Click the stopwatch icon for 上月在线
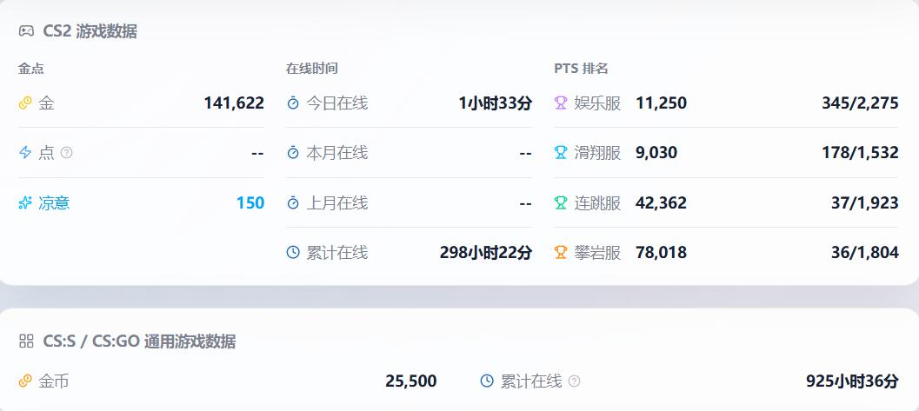 [x=293, y=203]
